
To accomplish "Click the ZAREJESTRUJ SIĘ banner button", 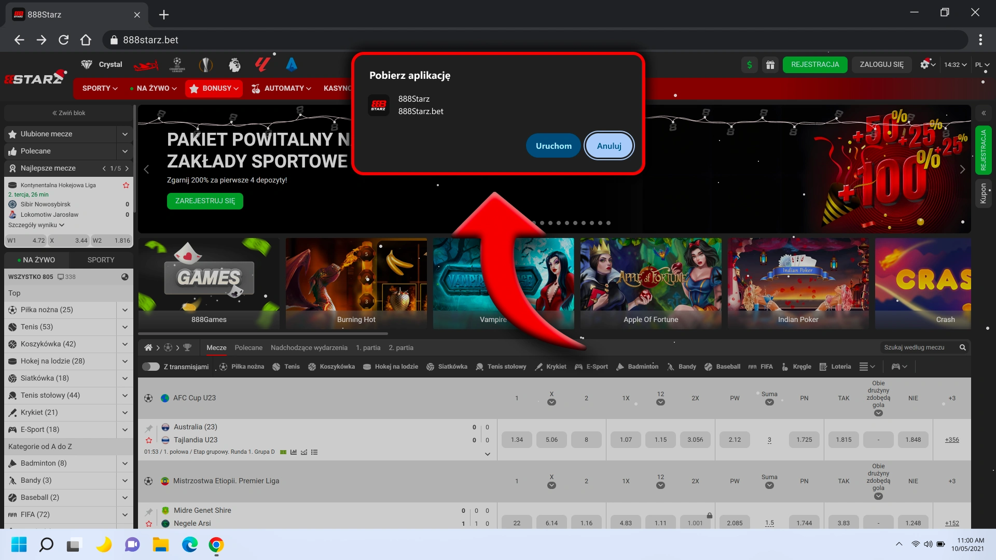I will (x=205, y=201).
